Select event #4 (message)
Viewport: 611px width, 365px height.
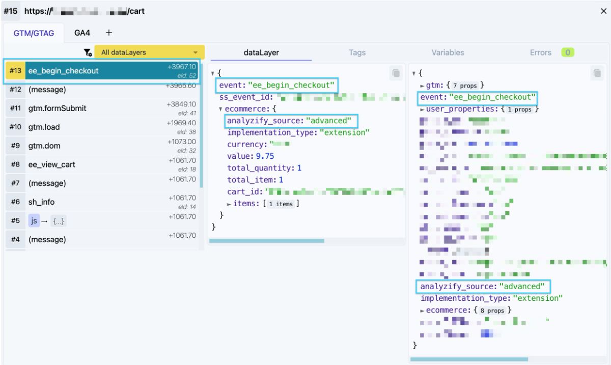[x=102, y=239]
